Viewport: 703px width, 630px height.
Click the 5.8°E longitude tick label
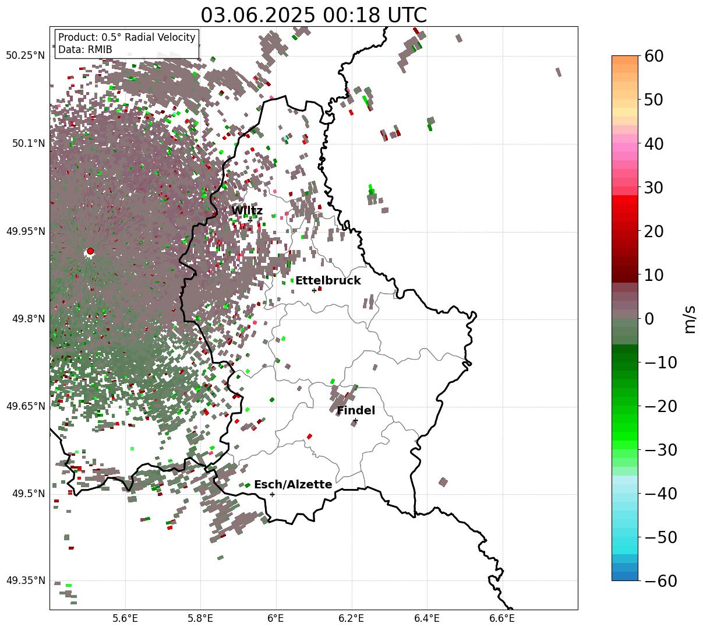click(x=201, y=618)
